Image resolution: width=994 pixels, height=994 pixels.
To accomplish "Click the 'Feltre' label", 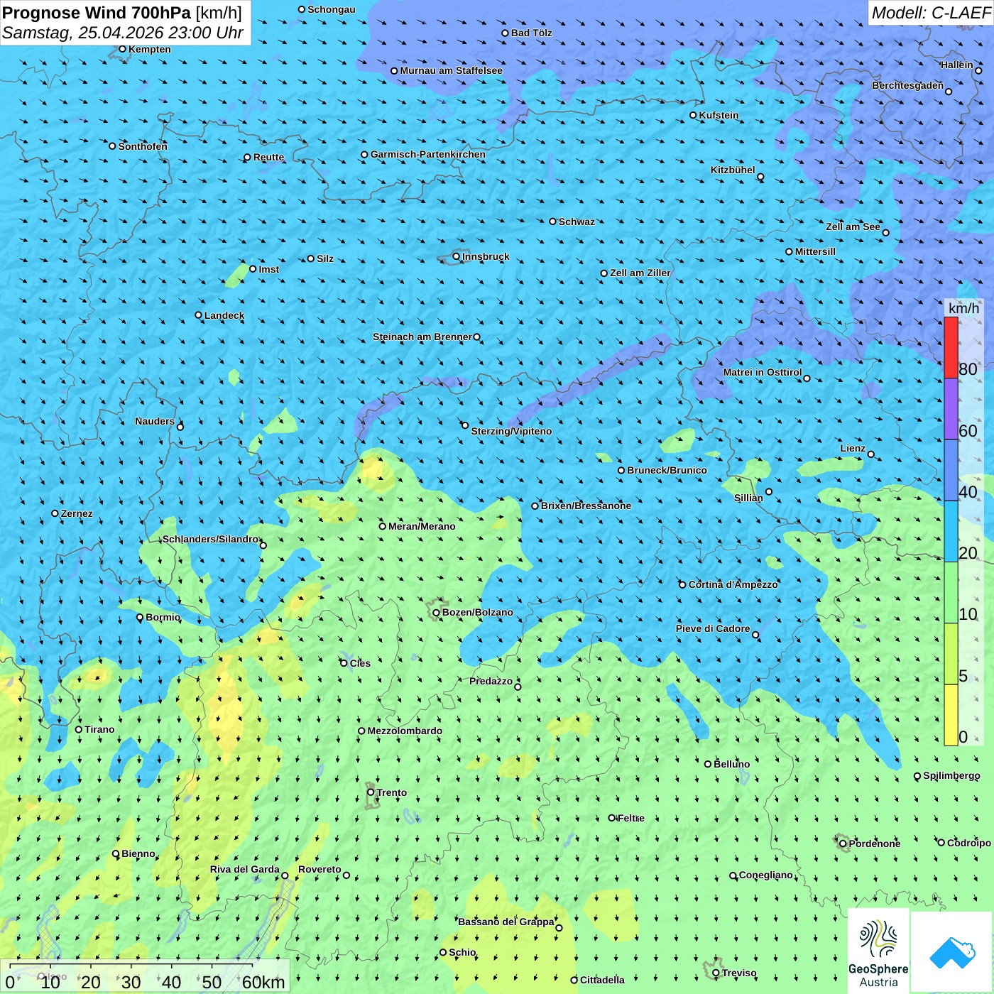I will (x=631, y=818).
